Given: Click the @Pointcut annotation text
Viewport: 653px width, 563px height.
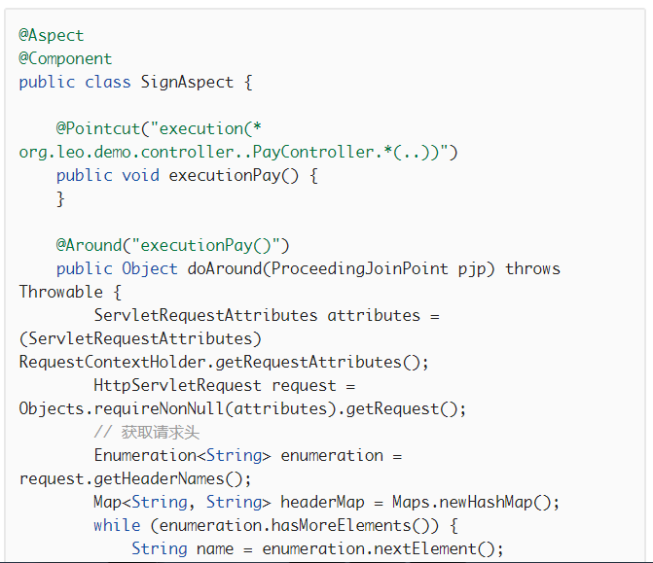Looking at the screenshot, I should (x=98, y=128).
